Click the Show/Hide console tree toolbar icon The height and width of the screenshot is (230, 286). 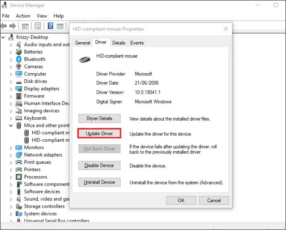[25, 26]
